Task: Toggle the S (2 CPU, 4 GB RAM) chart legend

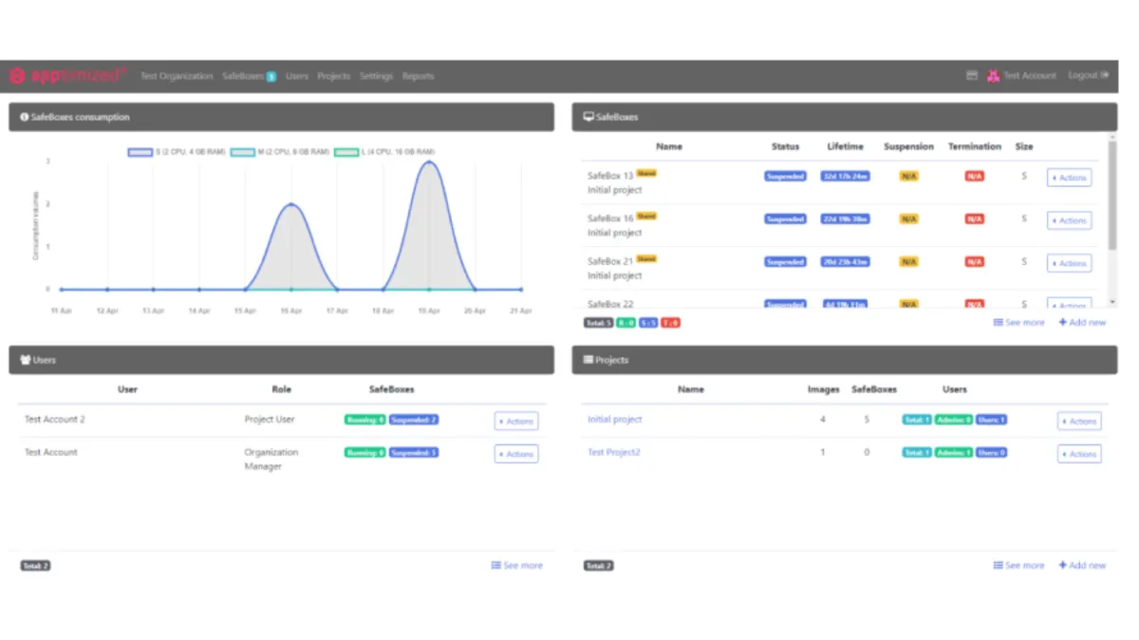Action: tap(140, 152)
